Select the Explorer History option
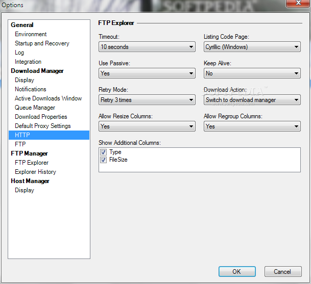311x284 pixels. point(35,172)
